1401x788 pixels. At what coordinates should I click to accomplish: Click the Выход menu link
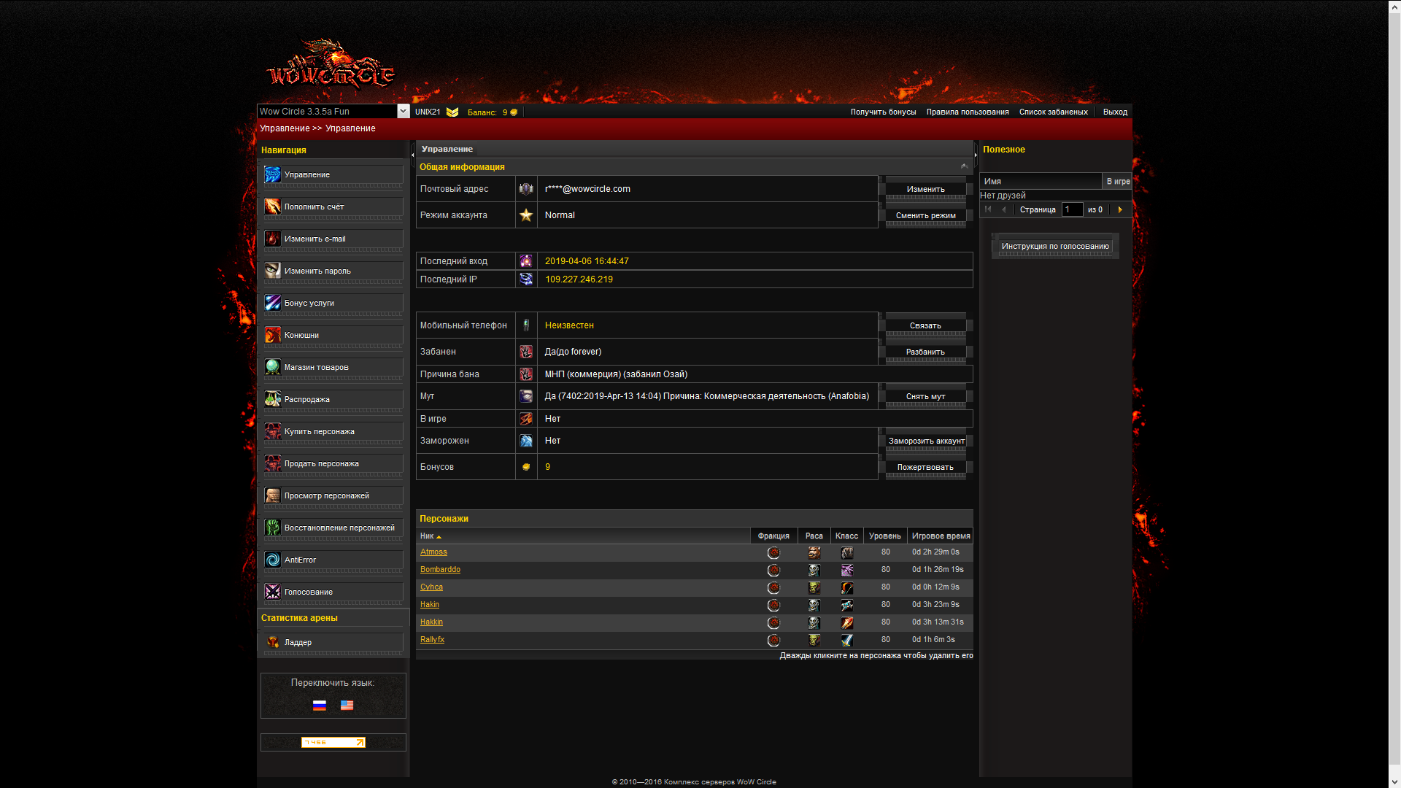[x=1115, y=112]
